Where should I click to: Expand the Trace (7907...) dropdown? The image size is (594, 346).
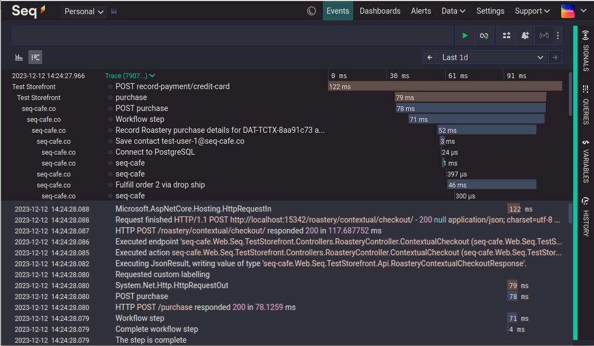[130, 75]
